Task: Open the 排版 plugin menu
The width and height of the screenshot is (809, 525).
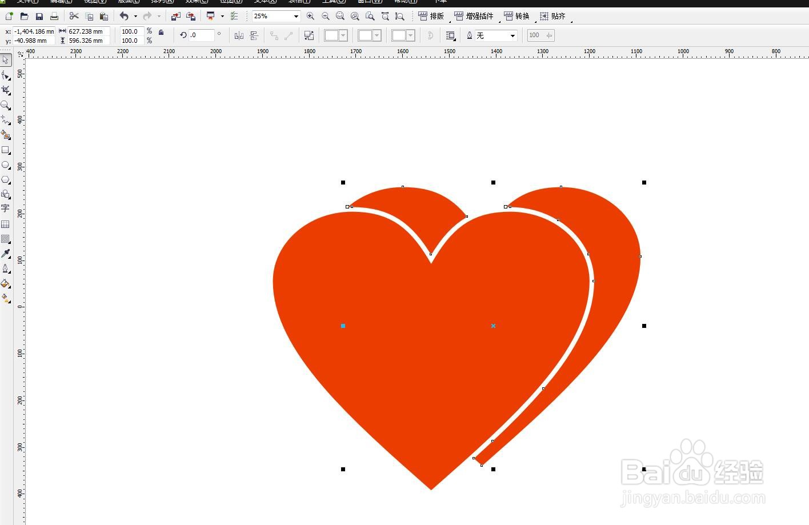Action: point(431,17)
